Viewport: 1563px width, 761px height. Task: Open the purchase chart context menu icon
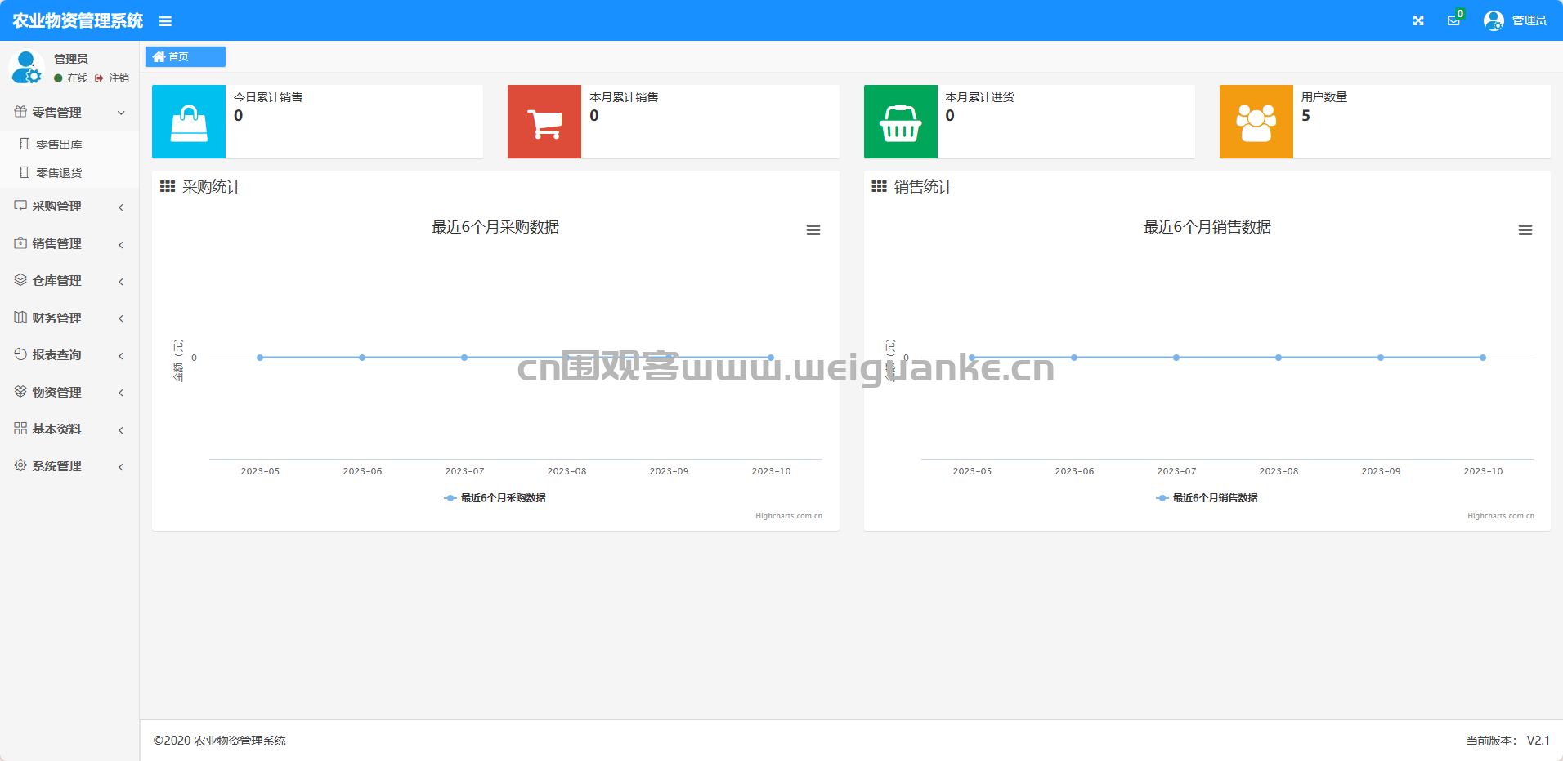pos(813,230)
